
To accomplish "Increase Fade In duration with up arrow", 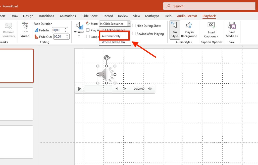I will click(x=66, y=29).
